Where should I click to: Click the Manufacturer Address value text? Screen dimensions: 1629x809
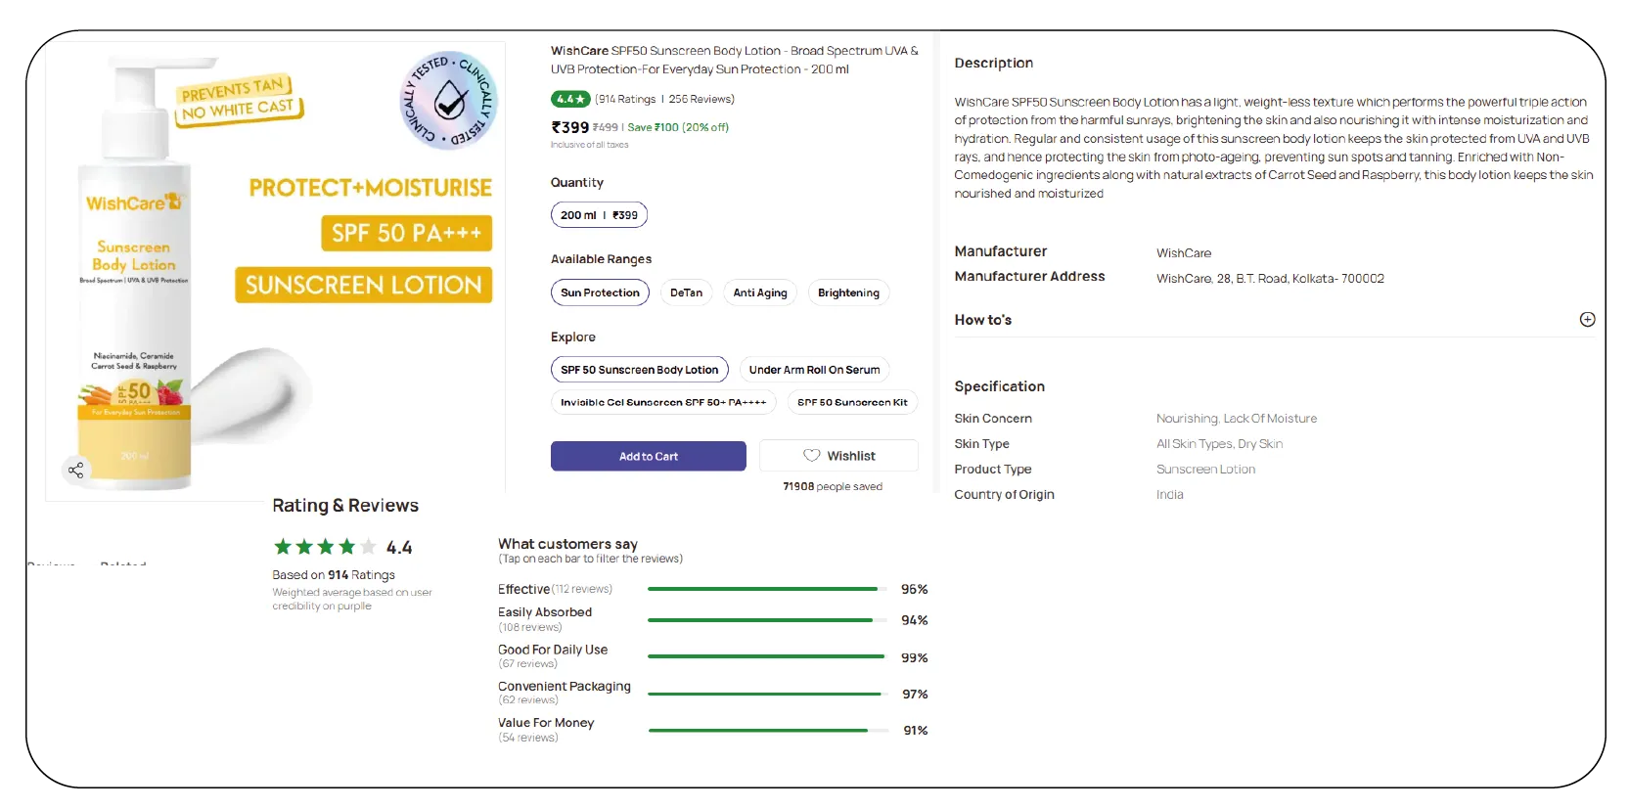pos(1270,279)
